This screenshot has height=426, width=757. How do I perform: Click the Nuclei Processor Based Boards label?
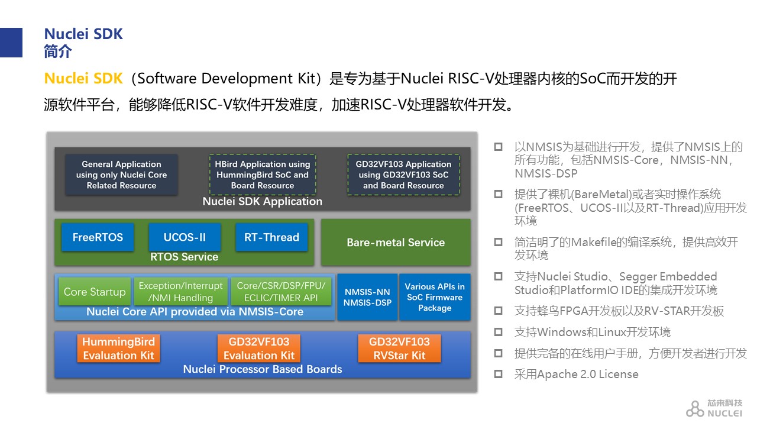[263, 369]
